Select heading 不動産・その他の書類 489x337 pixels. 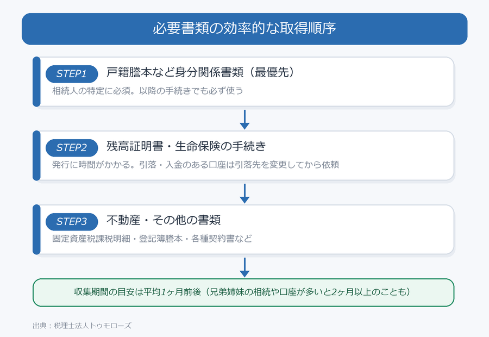(x=164, y=220)
